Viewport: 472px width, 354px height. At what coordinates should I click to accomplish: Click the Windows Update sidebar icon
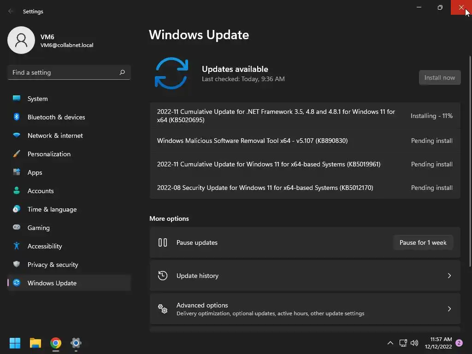point(17,283)
